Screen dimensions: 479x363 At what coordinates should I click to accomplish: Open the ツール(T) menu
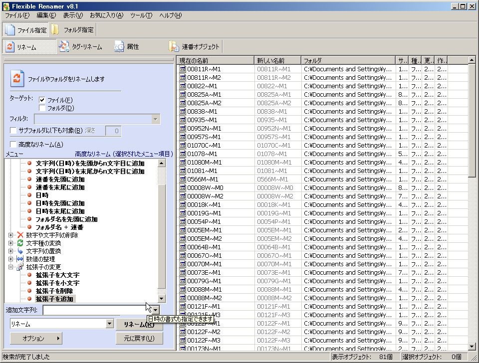(x=141, y=15)
